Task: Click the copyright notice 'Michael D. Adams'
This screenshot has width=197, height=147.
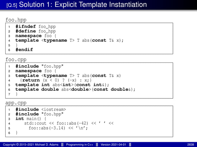Action: [31, 145]
